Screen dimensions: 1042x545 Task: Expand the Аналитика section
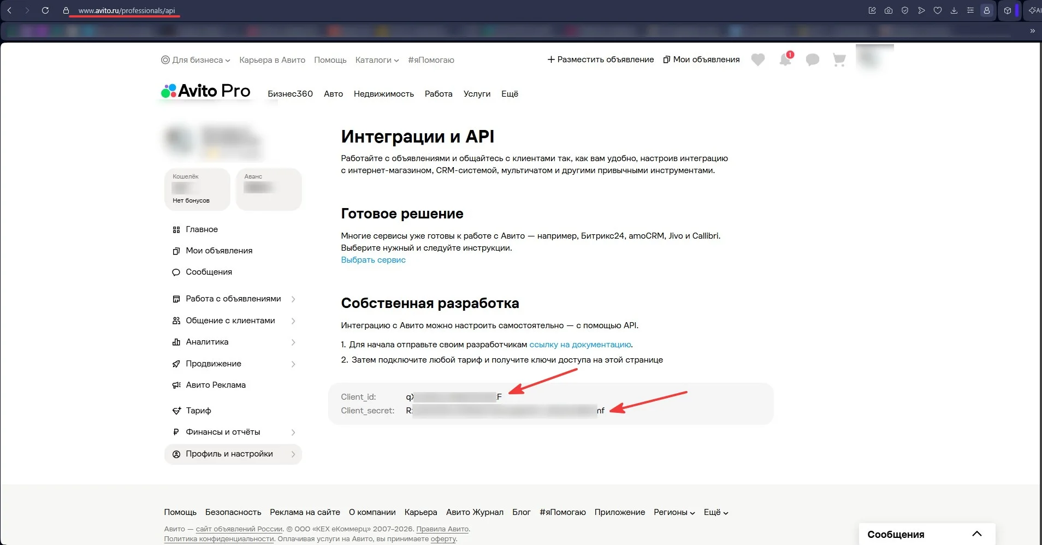[233, 342]
